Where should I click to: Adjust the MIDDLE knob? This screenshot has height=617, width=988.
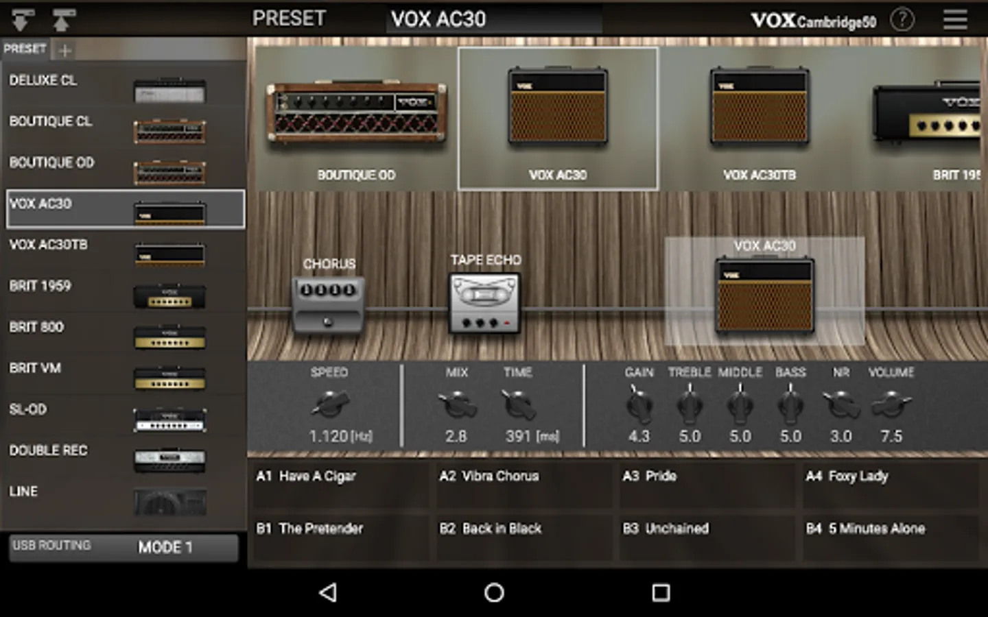point(740,404)
